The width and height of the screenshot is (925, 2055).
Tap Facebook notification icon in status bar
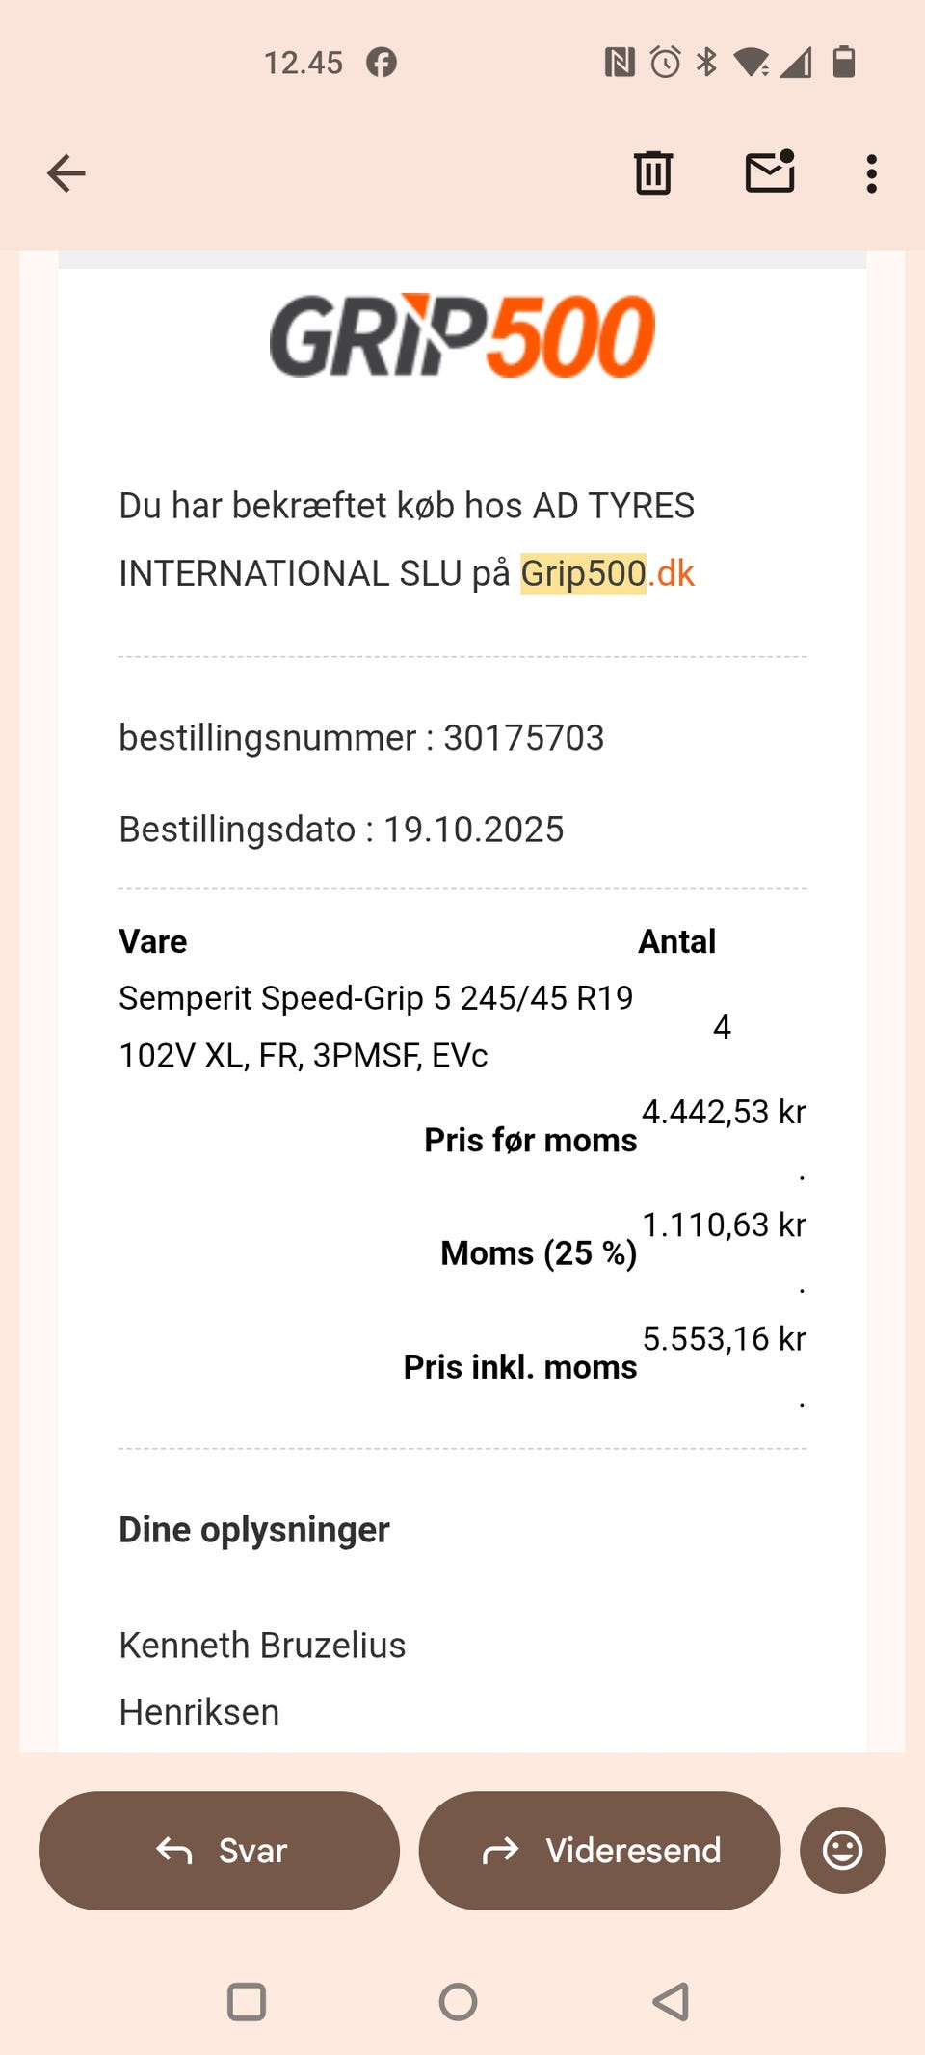[x=382, y=63]
